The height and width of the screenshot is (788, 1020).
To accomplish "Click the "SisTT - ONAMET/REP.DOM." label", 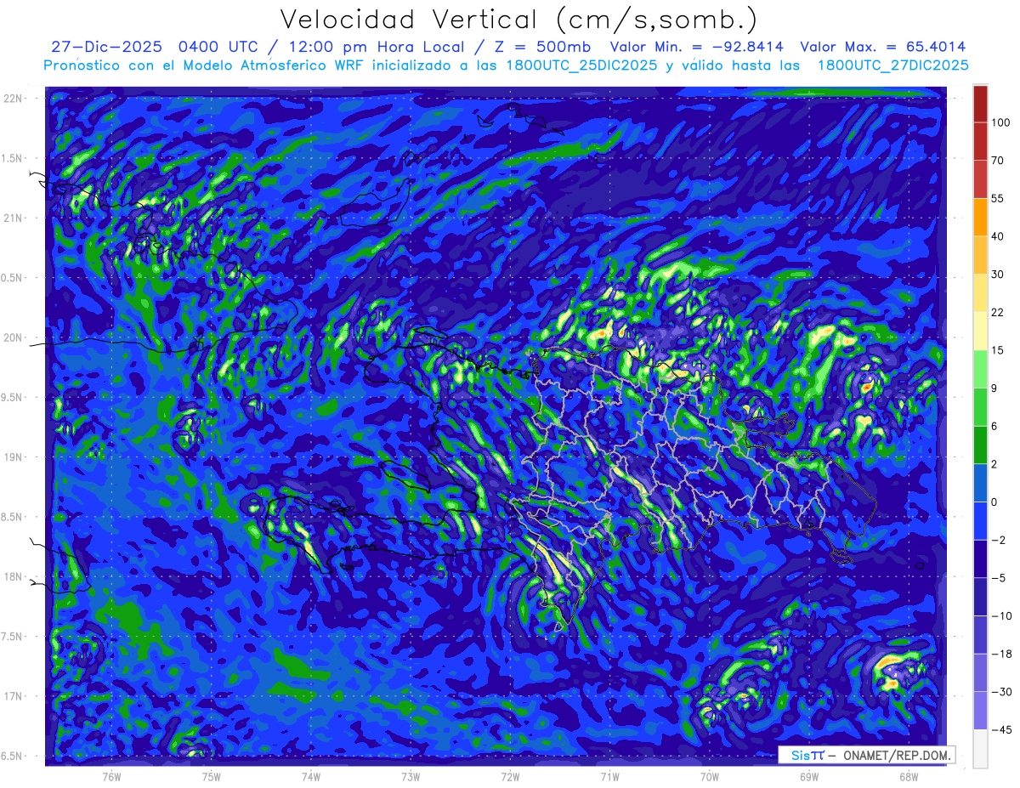I will point(867,755).
